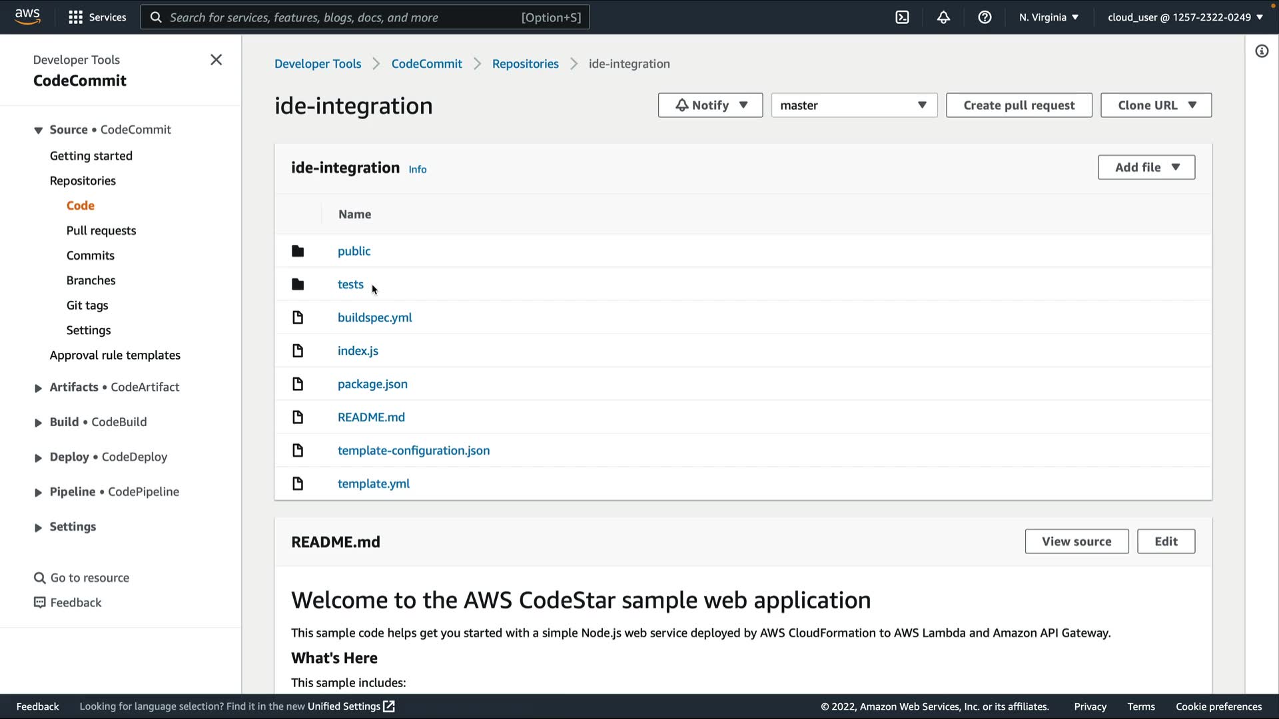The width and height of the screenshot is (1279, 719).
Task: Expand the Clone URL dropdown
Action: coord(1156,105)
